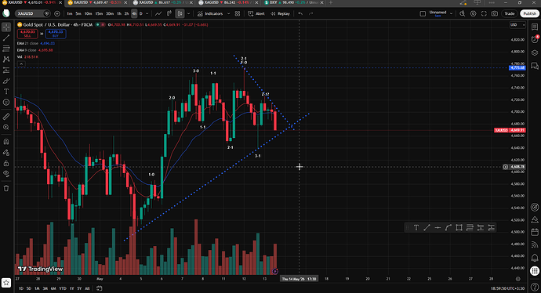Open the favorites star toolbar button

6,283
